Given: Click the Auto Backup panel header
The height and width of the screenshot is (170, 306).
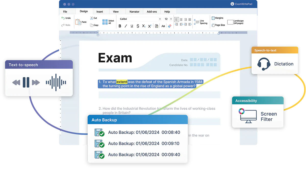Looking at the screenshot, I should (138, 120).
